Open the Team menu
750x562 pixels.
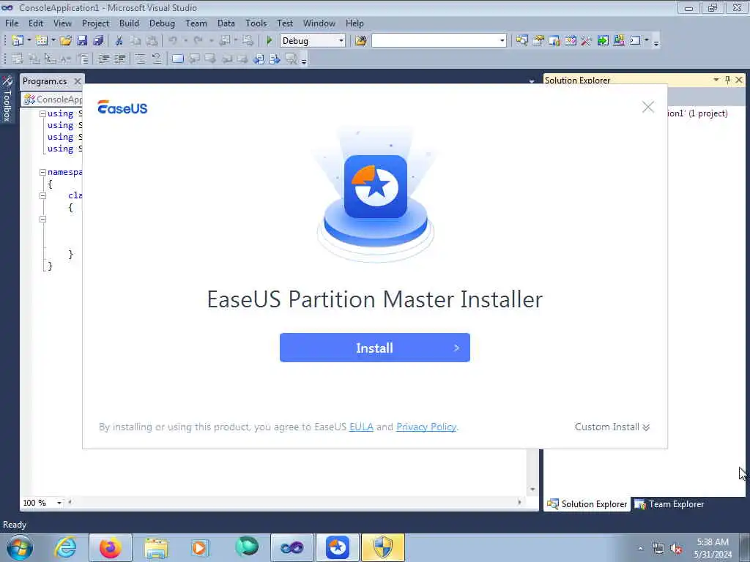pyautogui.click(x=196, y=23)
